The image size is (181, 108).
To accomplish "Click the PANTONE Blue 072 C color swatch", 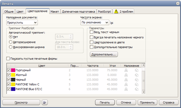I will tap(13, 89).
